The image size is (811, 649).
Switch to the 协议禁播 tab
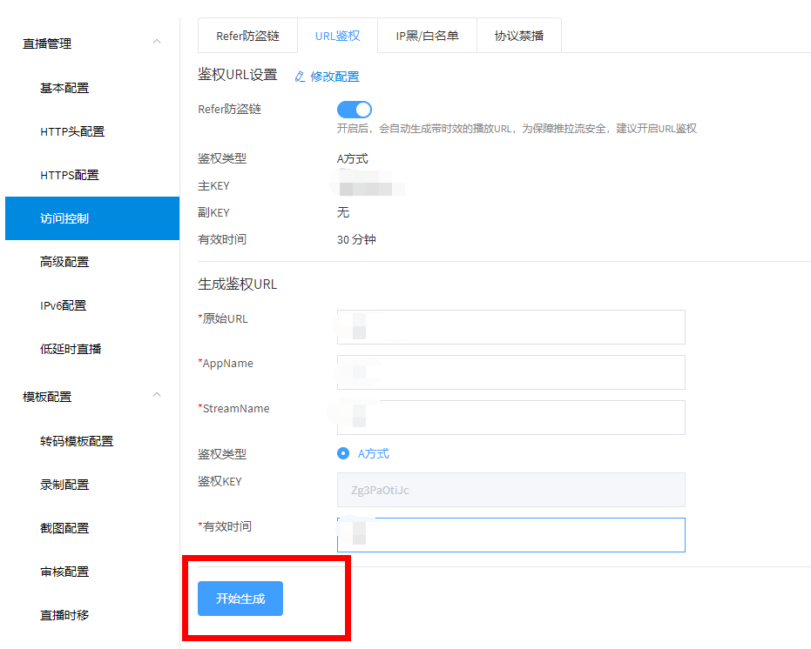pyautogui.click(x=519, y=37)
